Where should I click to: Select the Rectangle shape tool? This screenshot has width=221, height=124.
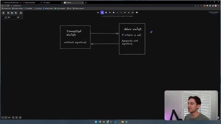tap(106, 12)
